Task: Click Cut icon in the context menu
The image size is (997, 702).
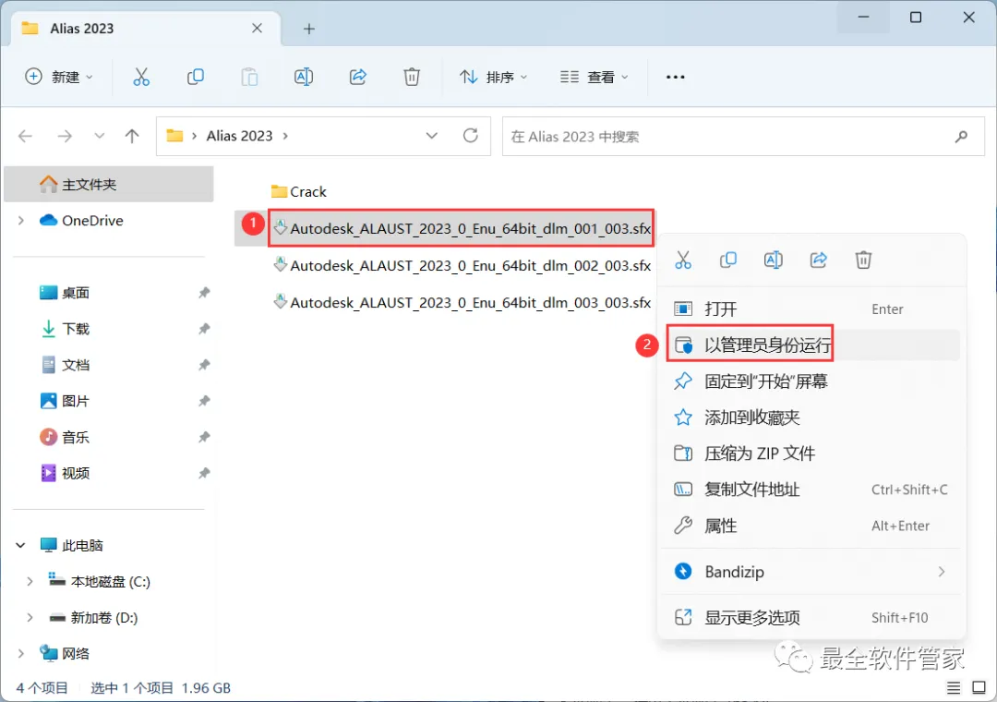Action: tap(683, 260)
